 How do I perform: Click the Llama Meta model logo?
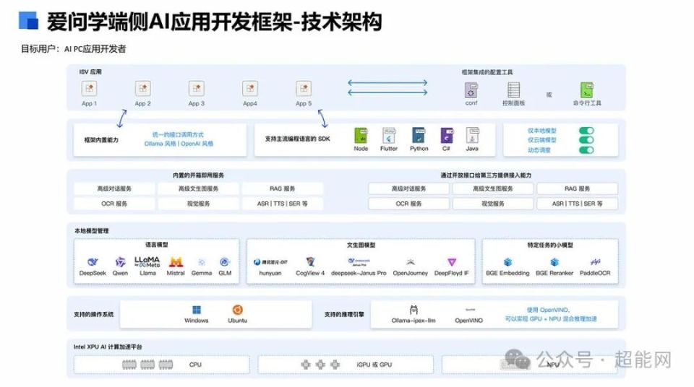click(x=147, y=262)
